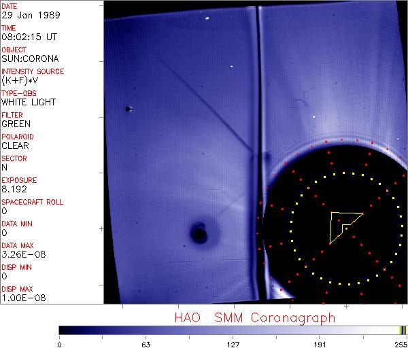Image resolution: width=408 pixels, height=348 pixels.
Task: Click the SECTOR label
Action: [14, 158]
